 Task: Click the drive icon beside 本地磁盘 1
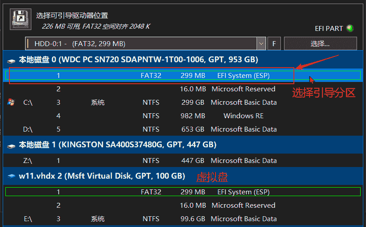tap(11, 145)
